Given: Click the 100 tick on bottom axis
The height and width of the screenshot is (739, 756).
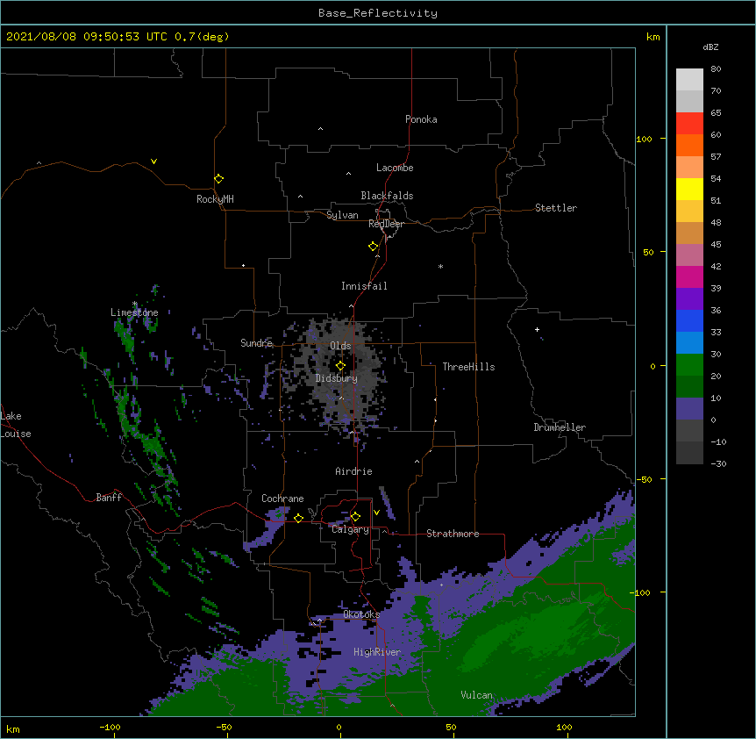Looking at the screenshot, I should (x=564, y=727).
